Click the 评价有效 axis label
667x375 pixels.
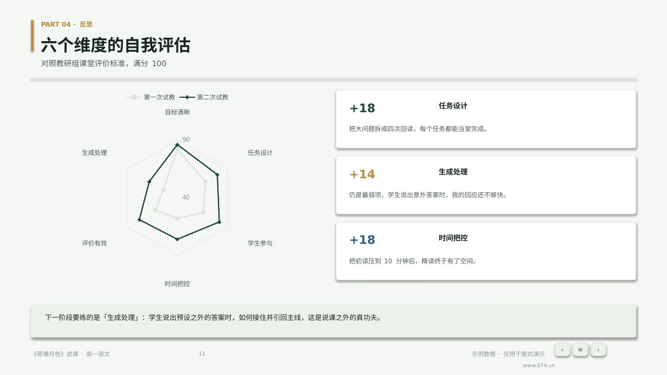tap(94, 243)
